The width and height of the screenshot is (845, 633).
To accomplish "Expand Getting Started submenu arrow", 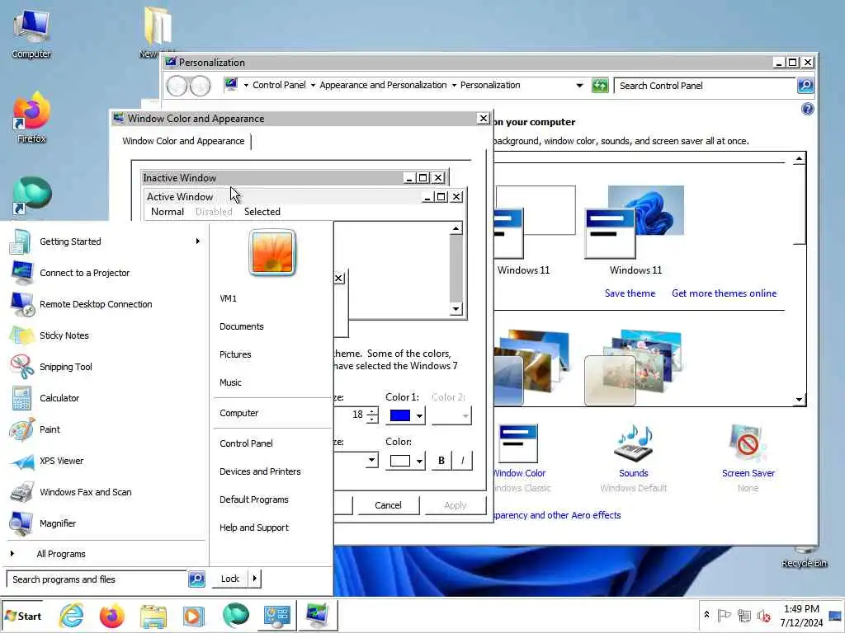I will tap(198, 241).
